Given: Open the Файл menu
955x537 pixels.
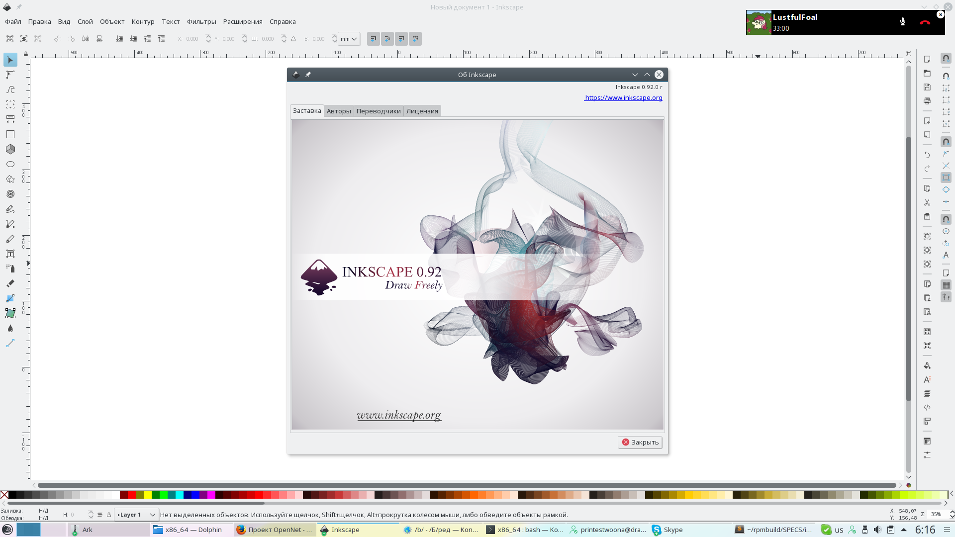Looking at the screenshot, I should coord(13,21).
